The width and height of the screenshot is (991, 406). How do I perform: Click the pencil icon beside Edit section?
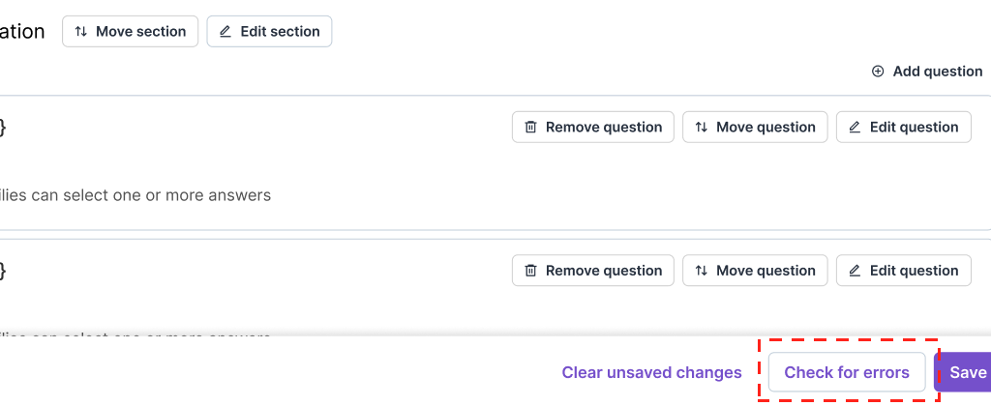(x=225, y=32)
